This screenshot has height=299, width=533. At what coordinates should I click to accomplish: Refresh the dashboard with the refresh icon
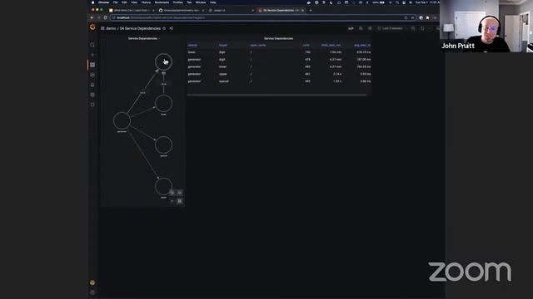point(422,28)
